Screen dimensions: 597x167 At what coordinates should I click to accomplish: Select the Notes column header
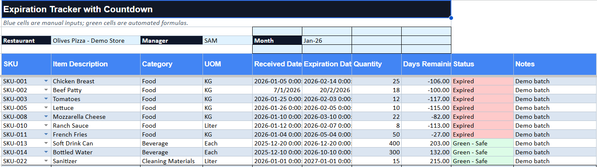pyautogui.click(x=555, y=64)
